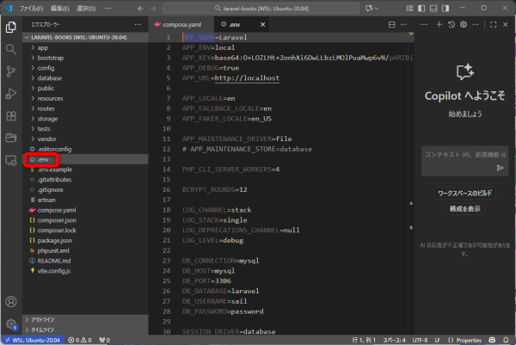Expand the routes folder
Viewport: 516px width, 345px height.
pos(46,108)
